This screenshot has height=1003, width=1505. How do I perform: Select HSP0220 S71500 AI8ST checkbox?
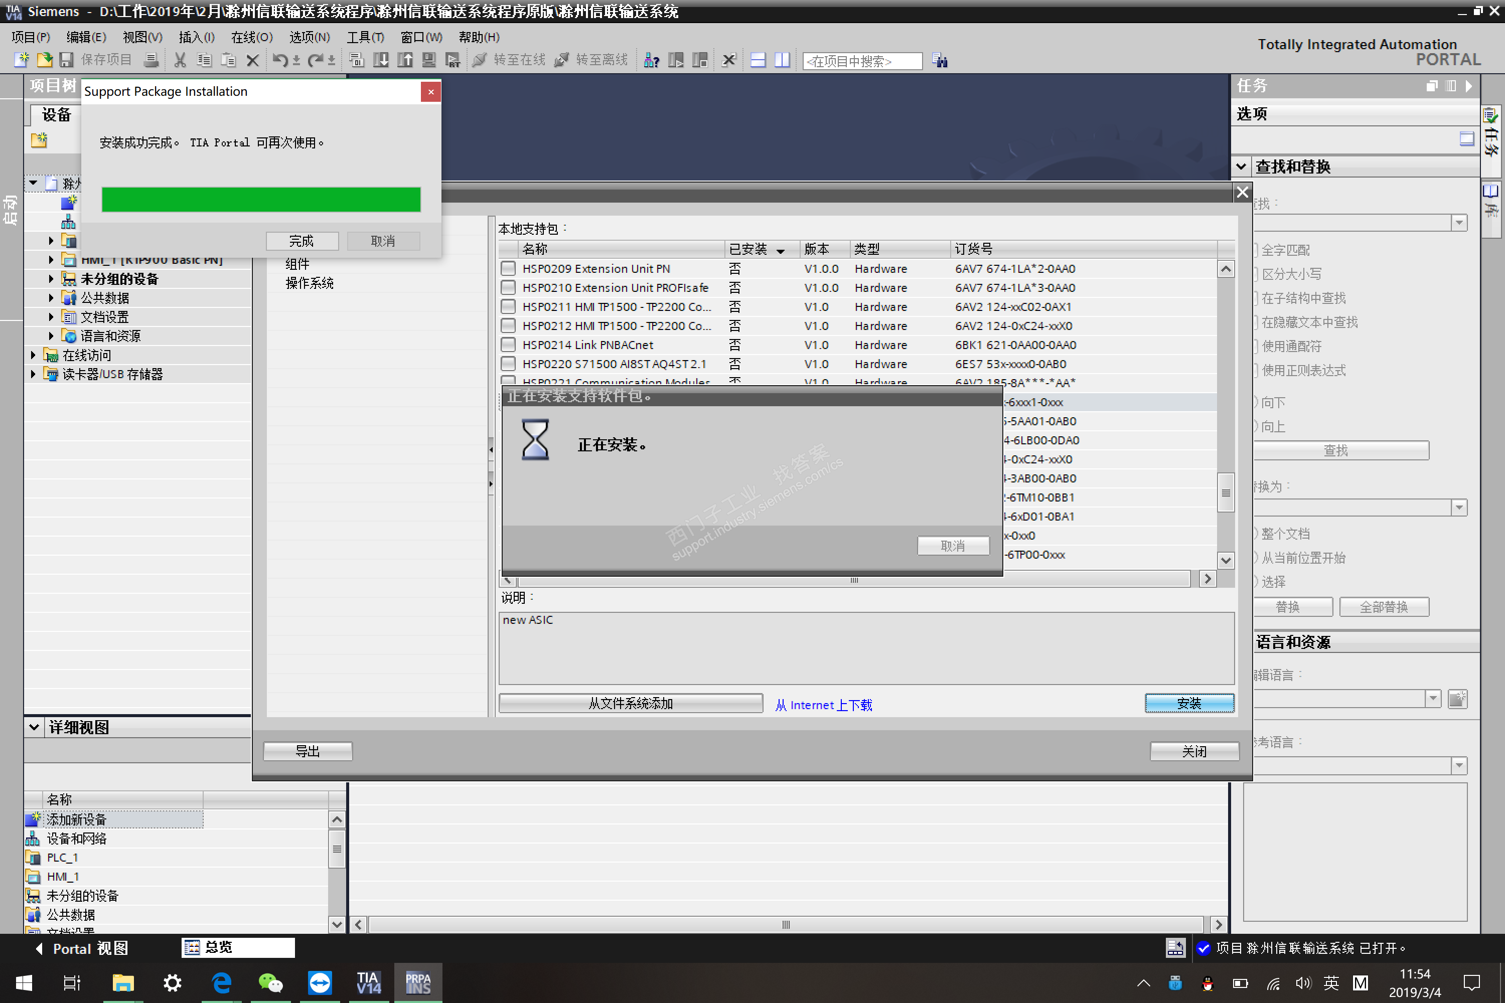coord(508,364)
